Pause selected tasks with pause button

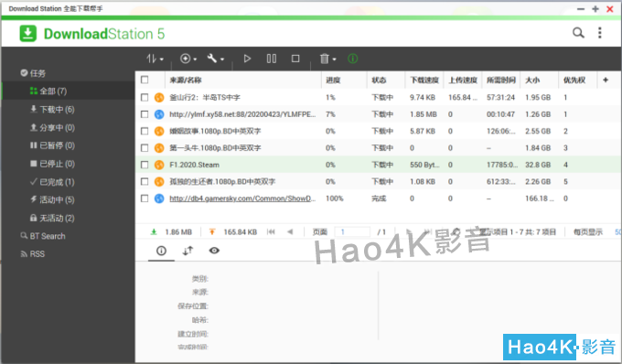(x=272, y=59)
